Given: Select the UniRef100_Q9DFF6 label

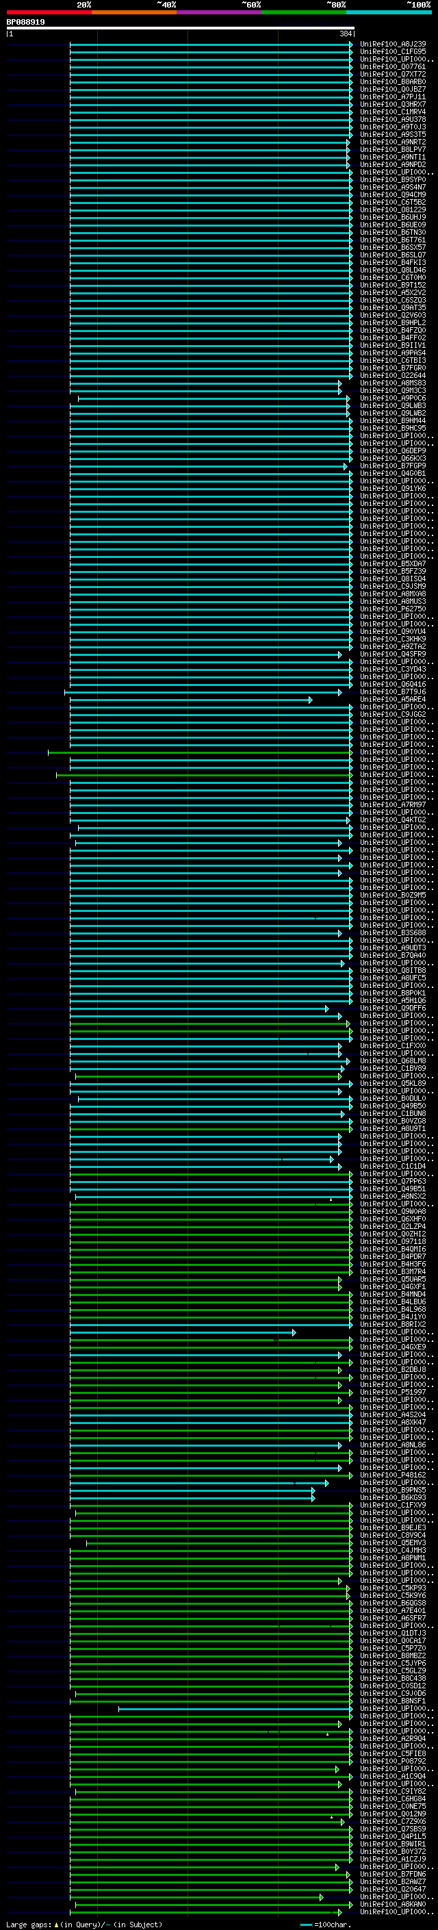Looking at the screenshot, I should (x=393, y=1008).
